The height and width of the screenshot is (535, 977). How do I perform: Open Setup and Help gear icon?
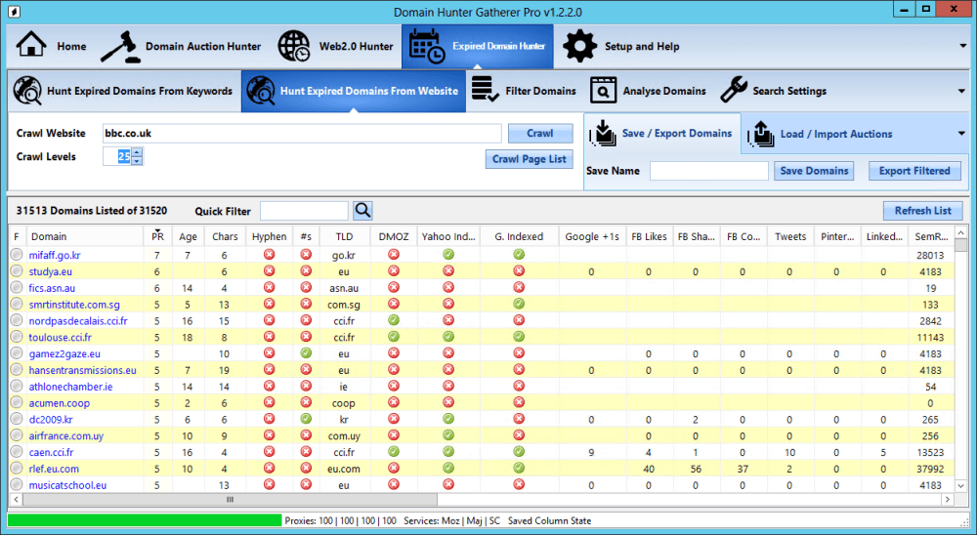click(x=579, y=46)
